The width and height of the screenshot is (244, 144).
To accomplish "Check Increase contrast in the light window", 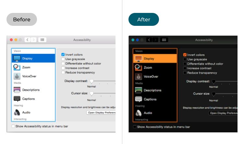I will [x=63, y=68].
